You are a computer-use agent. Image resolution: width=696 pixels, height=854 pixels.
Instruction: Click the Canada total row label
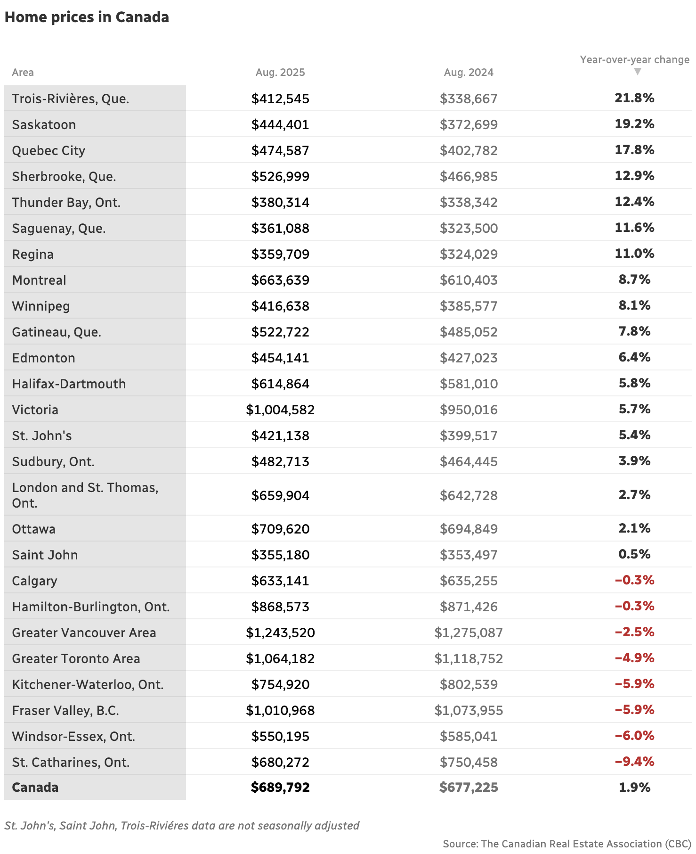click(x=35, y=788)
